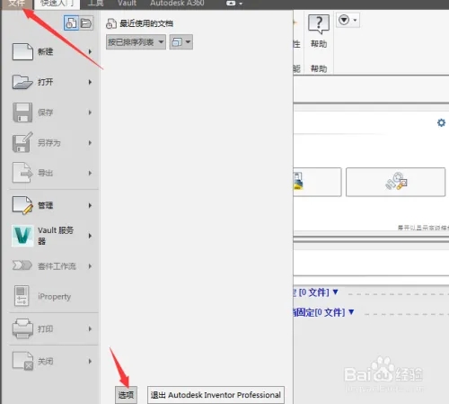Click the 保存 floppy disk icon

point(22,112)
